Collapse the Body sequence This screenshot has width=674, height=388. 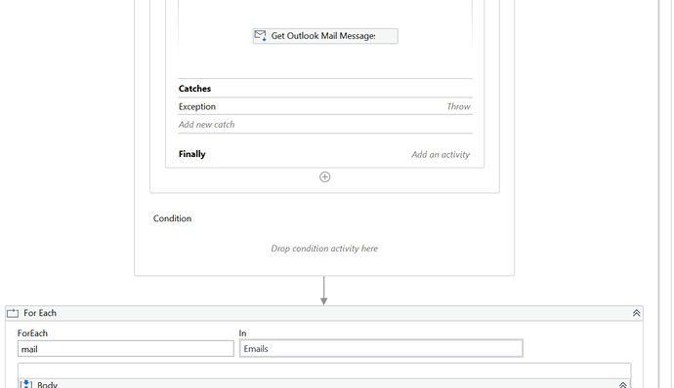click(622, 384)
